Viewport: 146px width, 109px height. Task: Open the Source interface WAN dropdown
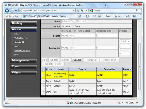click(67, 36)
